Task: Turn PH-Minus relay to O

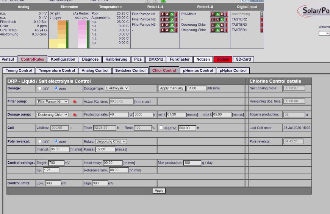Action: point(222,14)
